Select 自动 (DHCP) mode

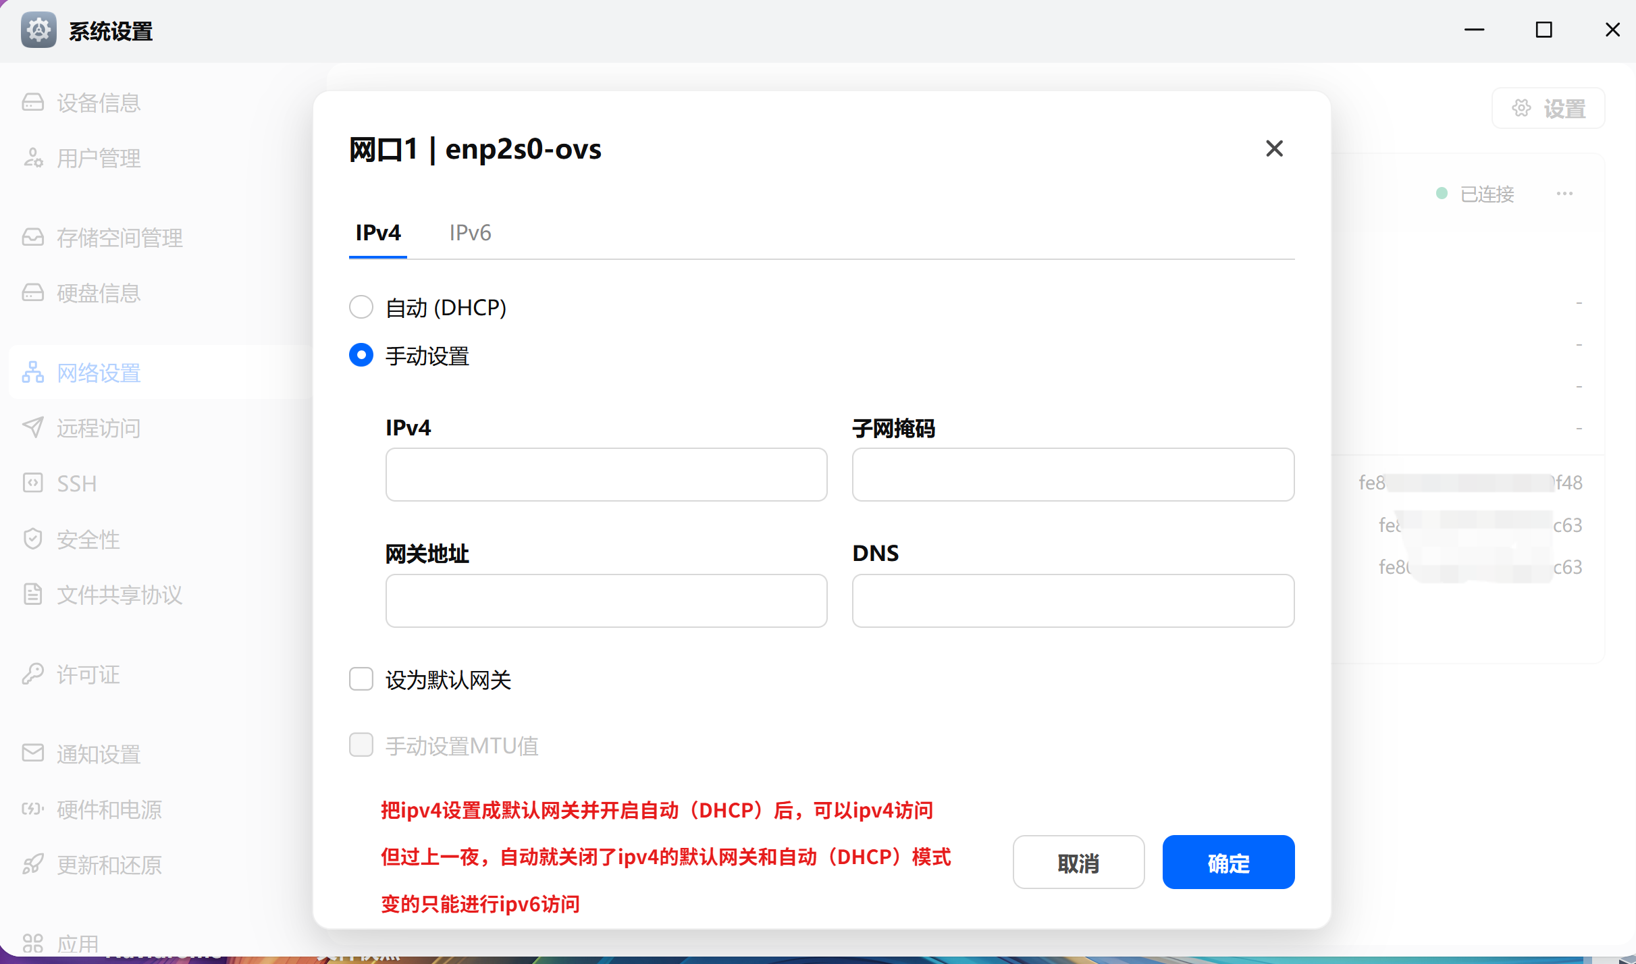tap(361, 306)
